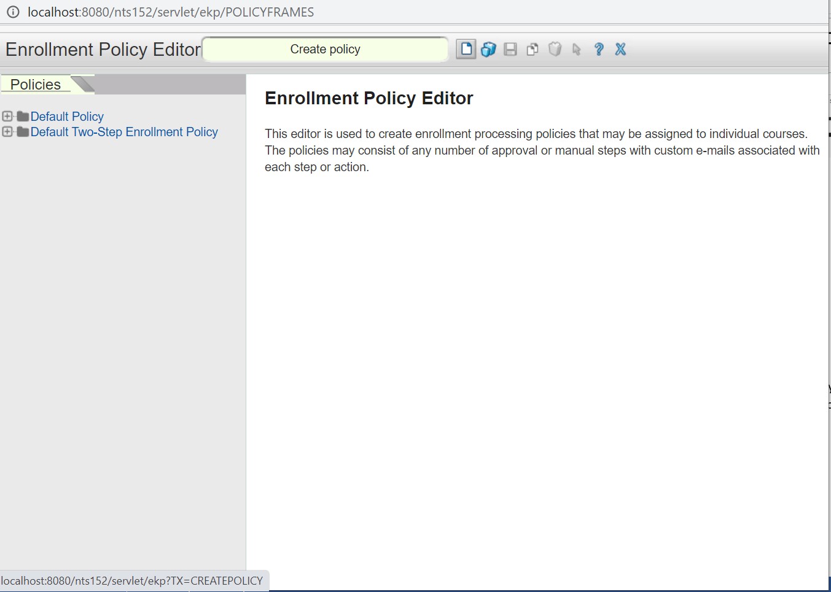Screen dimensions: 831x592
Task: Open help with the question mark icon
Action: (x=599, y=49)
